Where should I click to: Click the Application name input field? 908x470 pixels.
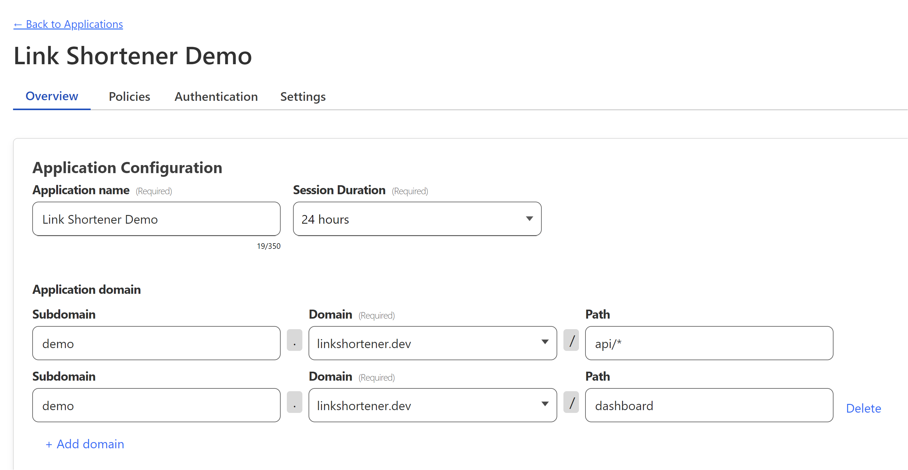point(156,219)
